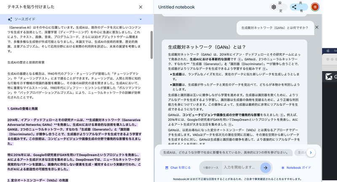Collapse the ソースガイド dropdown arrow
Image resolution: width=337 pixels, height=182 pixels.
pyautogui.click(x=140, y=19)
